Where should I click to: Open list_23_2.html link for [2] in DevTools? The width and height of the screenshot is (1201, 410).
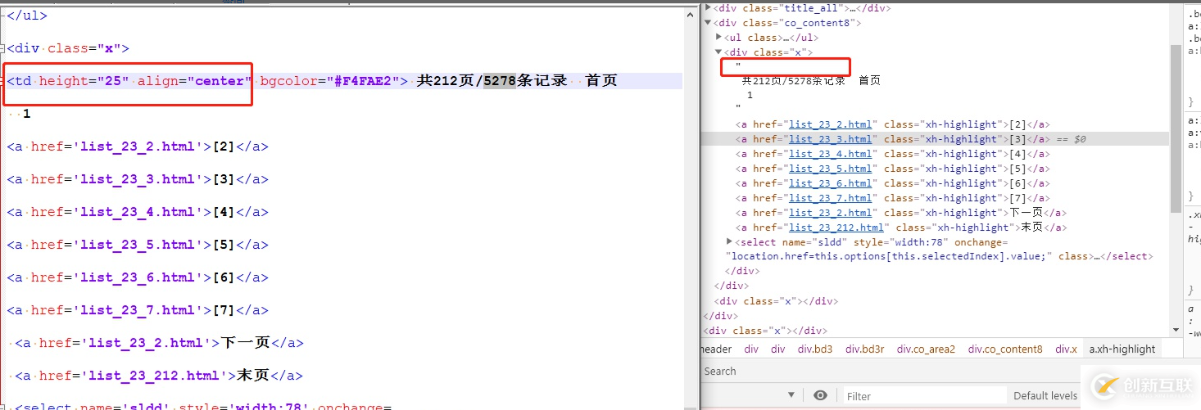coord(830,124)
